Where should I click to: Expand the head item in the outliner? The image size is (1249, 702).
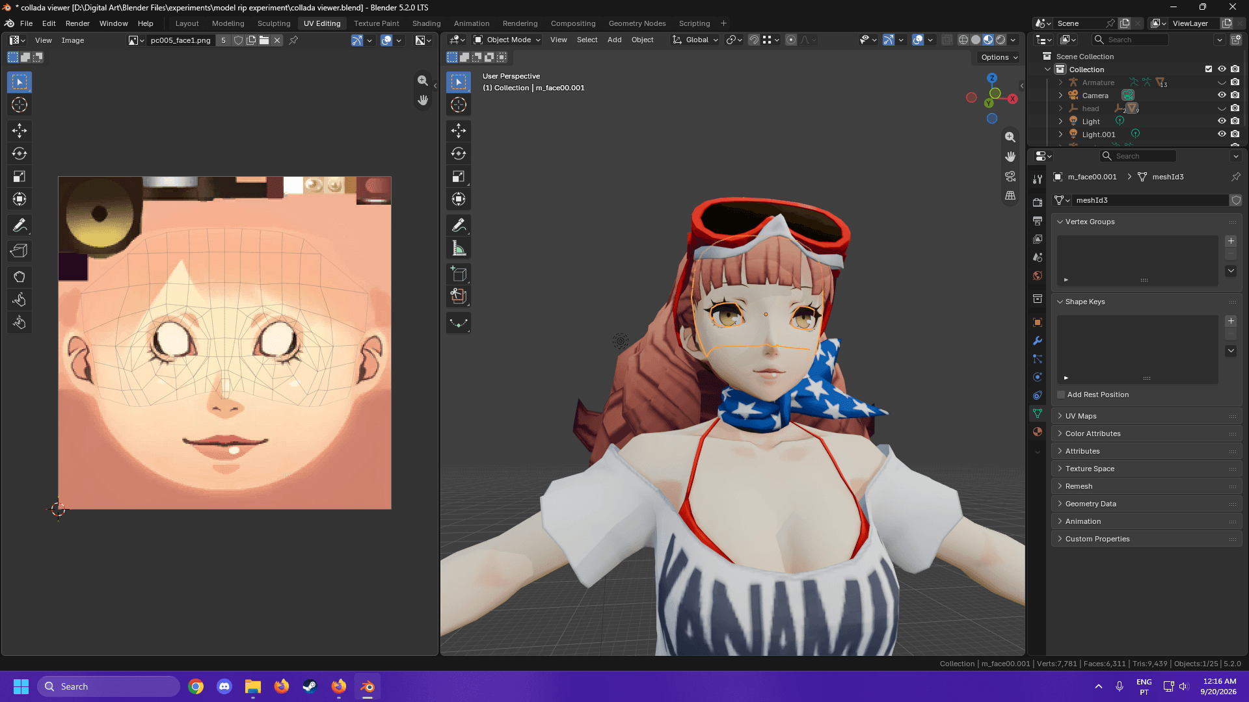1060,109
